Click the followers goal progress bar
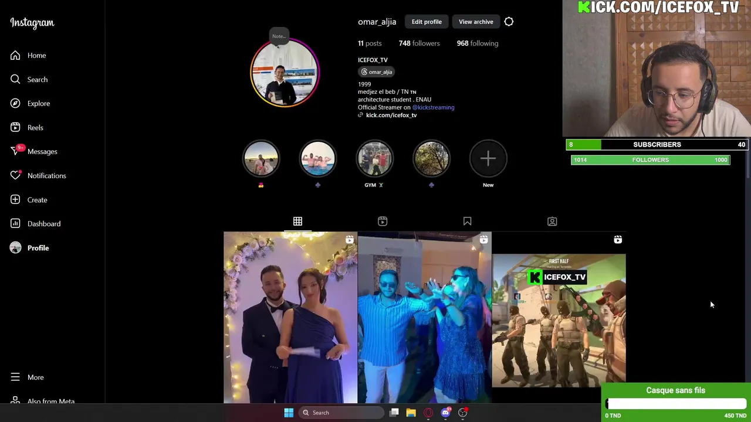Image resolution: width=751 pixels, height=422 pixels. (x=651, y=159)
